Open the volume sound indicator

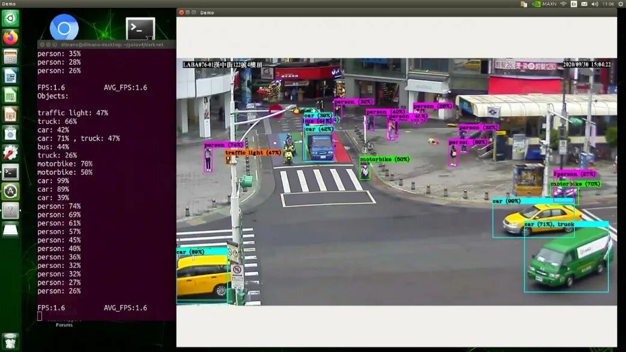595,4
